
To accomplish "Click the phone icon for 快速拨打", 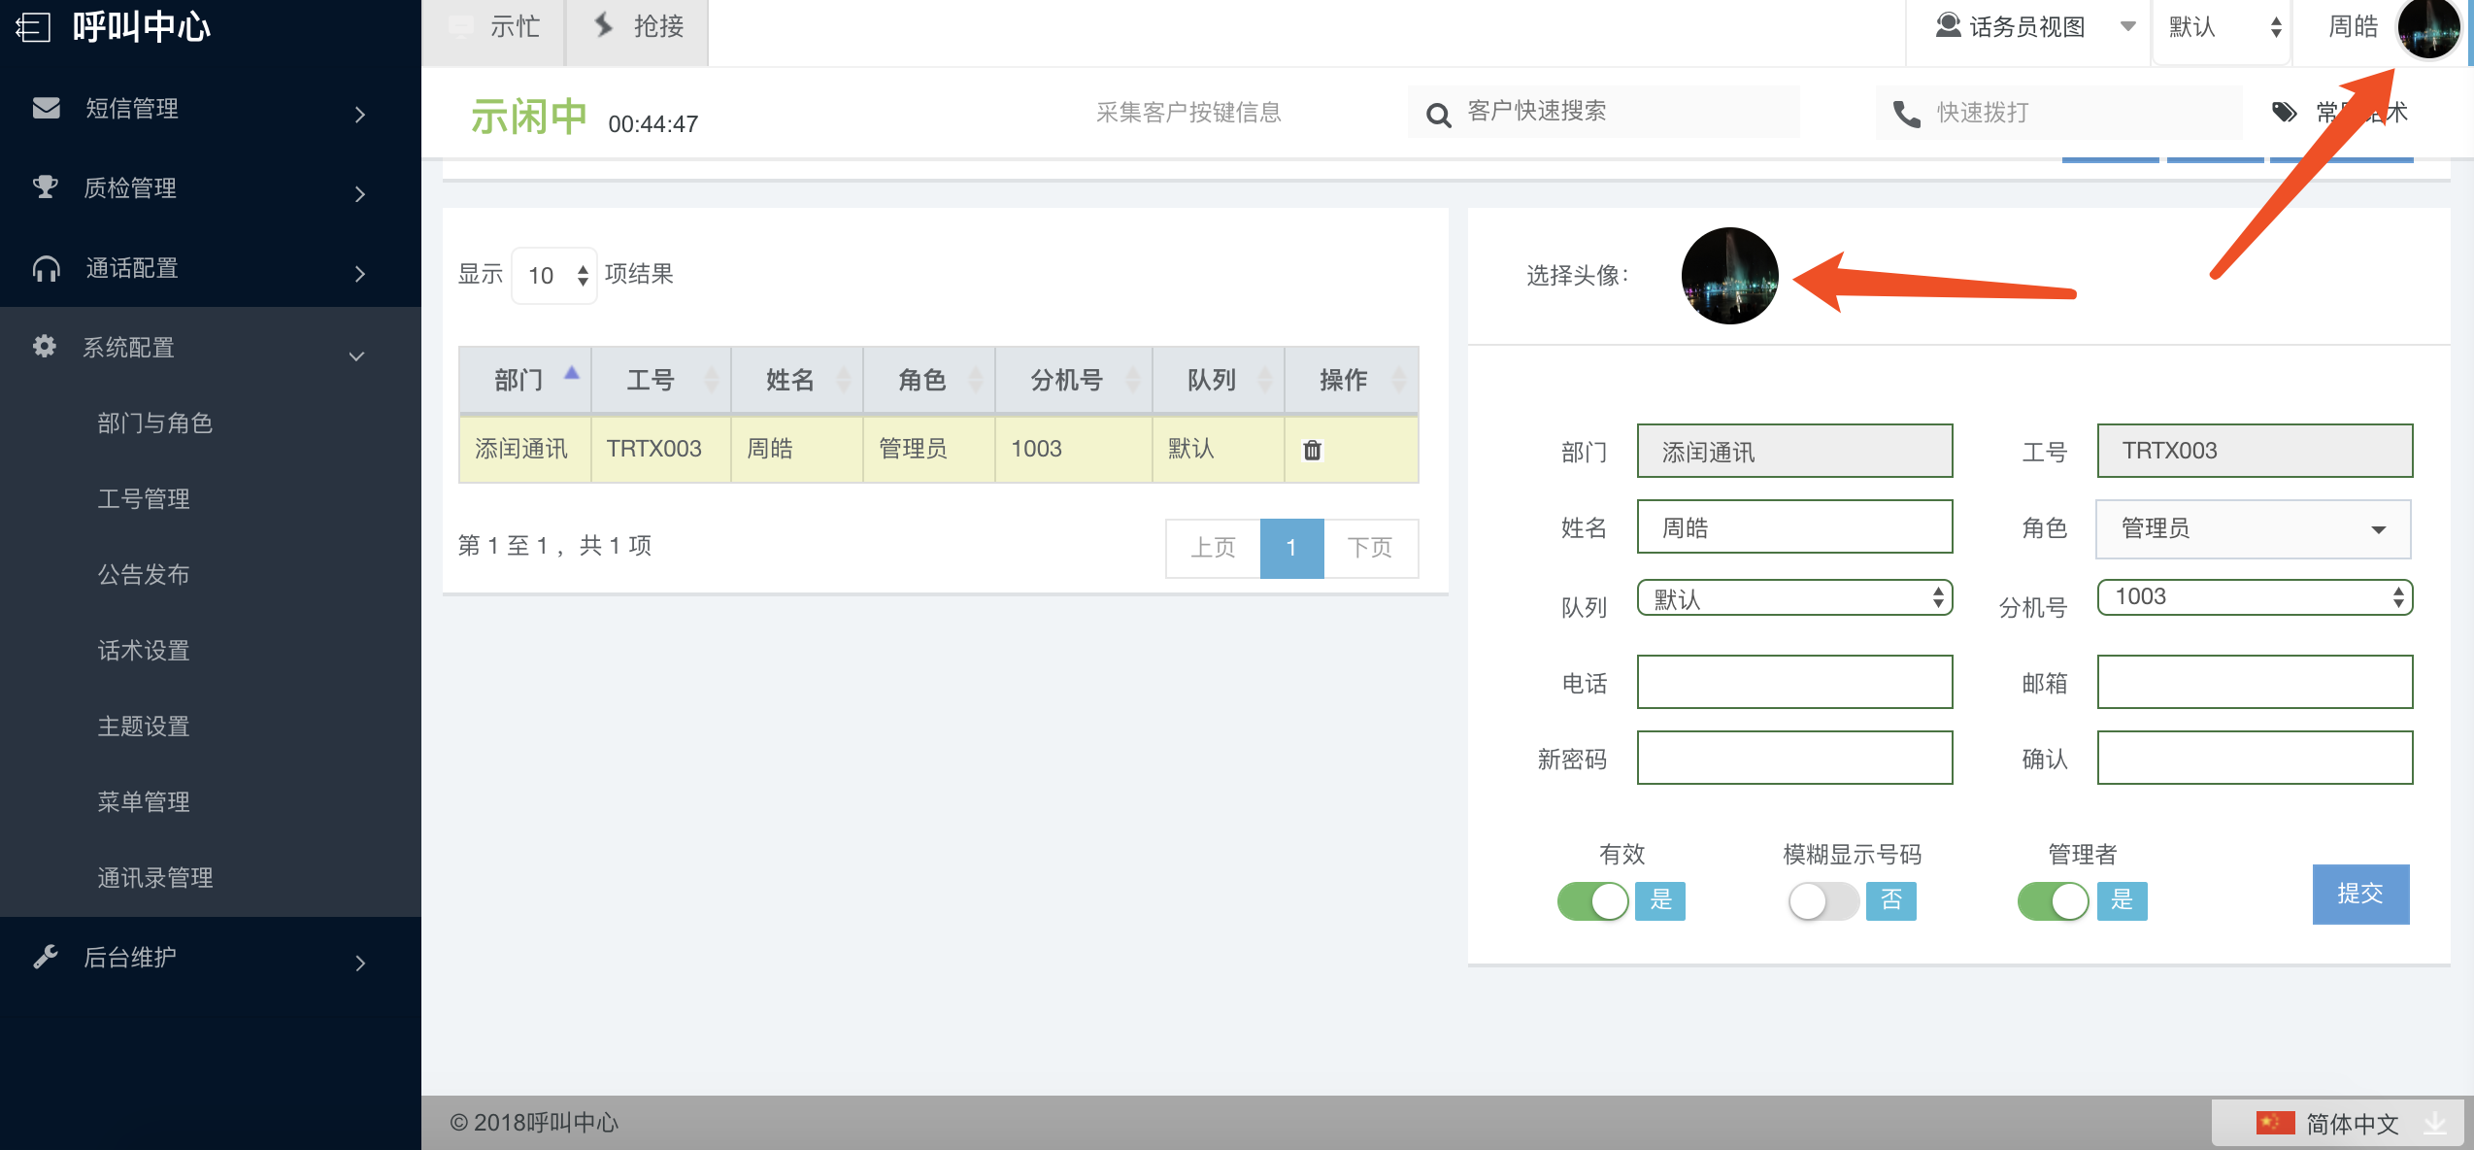I will [1906, 115].
